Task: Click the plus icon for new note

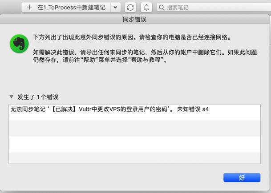Action: pos(29,7)
